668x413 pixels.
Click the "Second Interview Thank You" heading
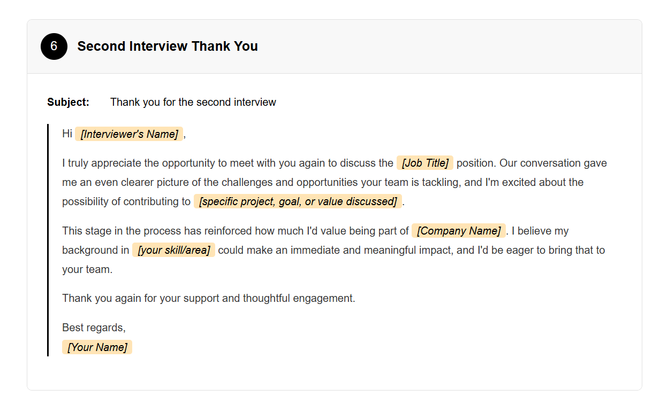coord(167,46)
